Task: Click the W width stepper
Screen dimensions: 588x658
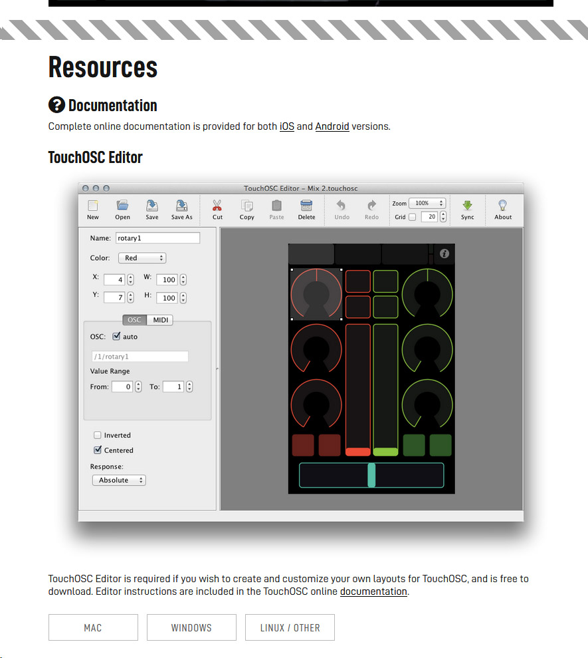Action: [x=183, y=279]
